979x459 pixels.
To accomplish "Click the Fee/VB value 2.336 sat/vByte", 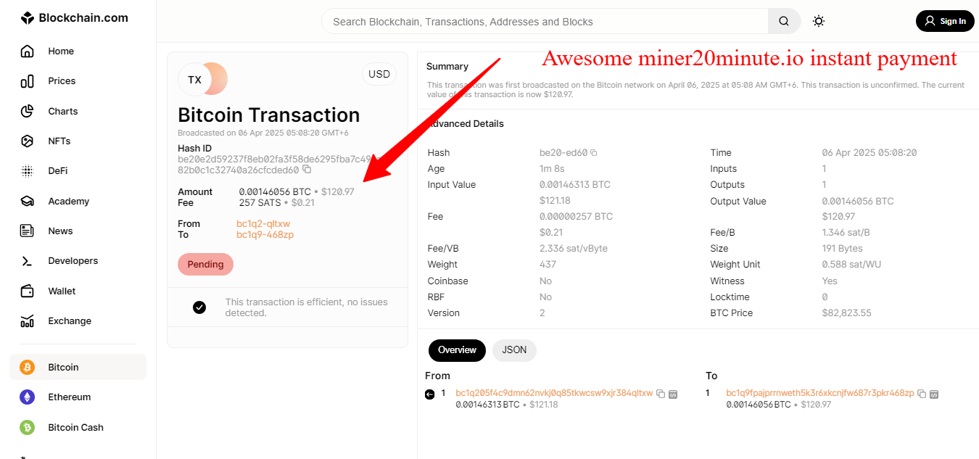I will pos(574,249).
